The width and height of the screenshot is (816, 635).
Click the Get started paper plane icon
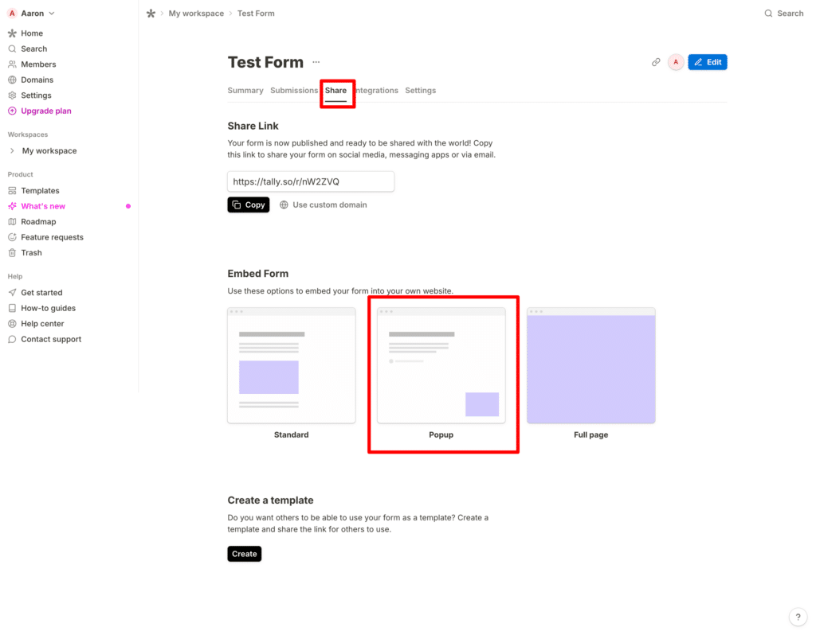[x=12, y=293]
